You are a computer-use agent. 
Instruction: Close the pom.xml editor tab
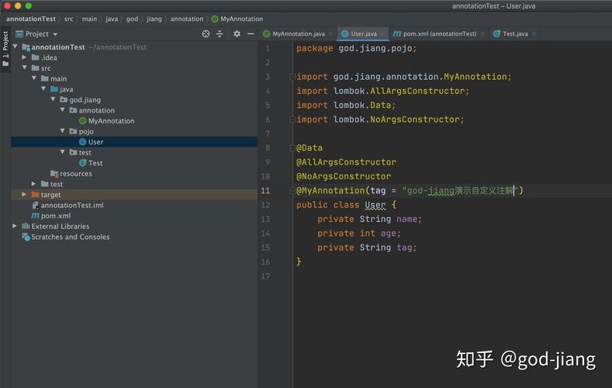click(482, 34)
